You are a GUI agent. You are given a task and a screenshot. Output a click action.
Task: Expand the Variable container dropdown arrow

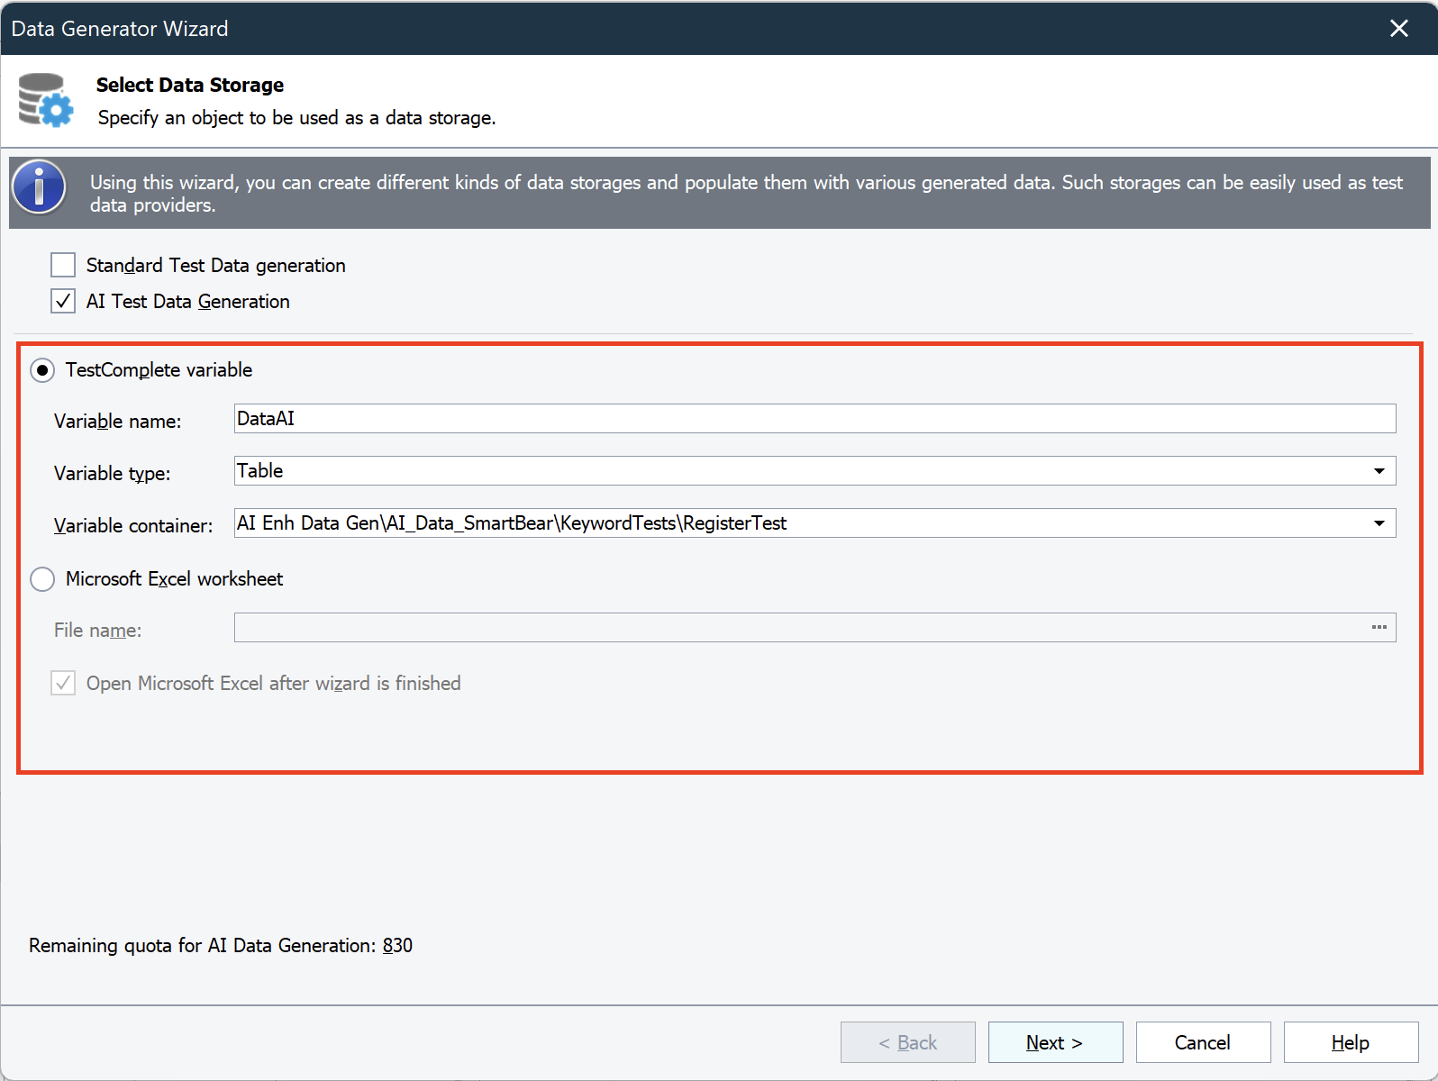click(x=1379, y=523)
